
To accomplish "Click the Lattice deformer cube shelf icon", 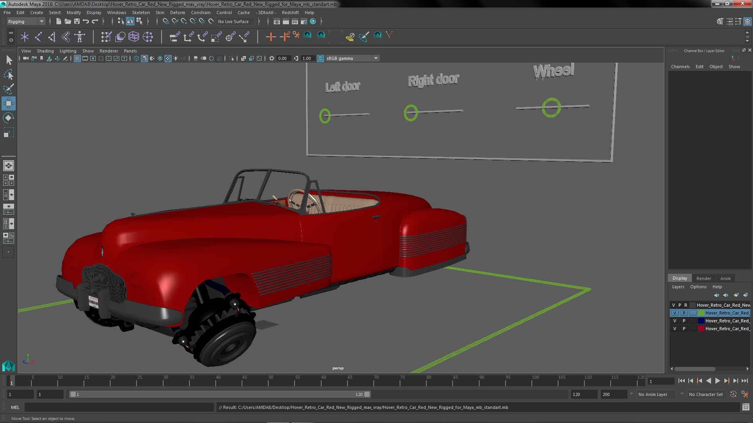I will (x=134, y=37).
